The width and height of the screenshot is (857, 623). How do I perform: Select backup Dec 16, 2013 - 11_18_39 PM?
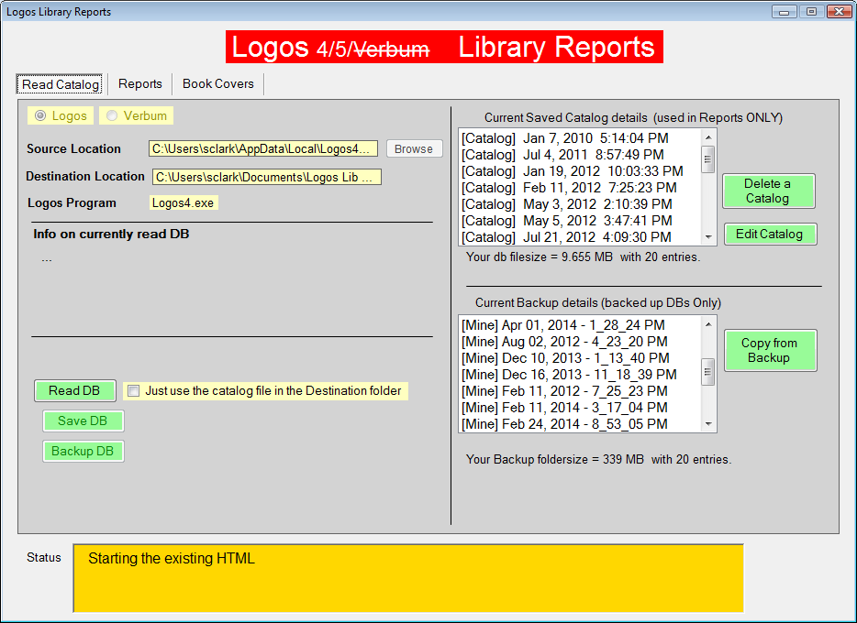pos(581,374)
